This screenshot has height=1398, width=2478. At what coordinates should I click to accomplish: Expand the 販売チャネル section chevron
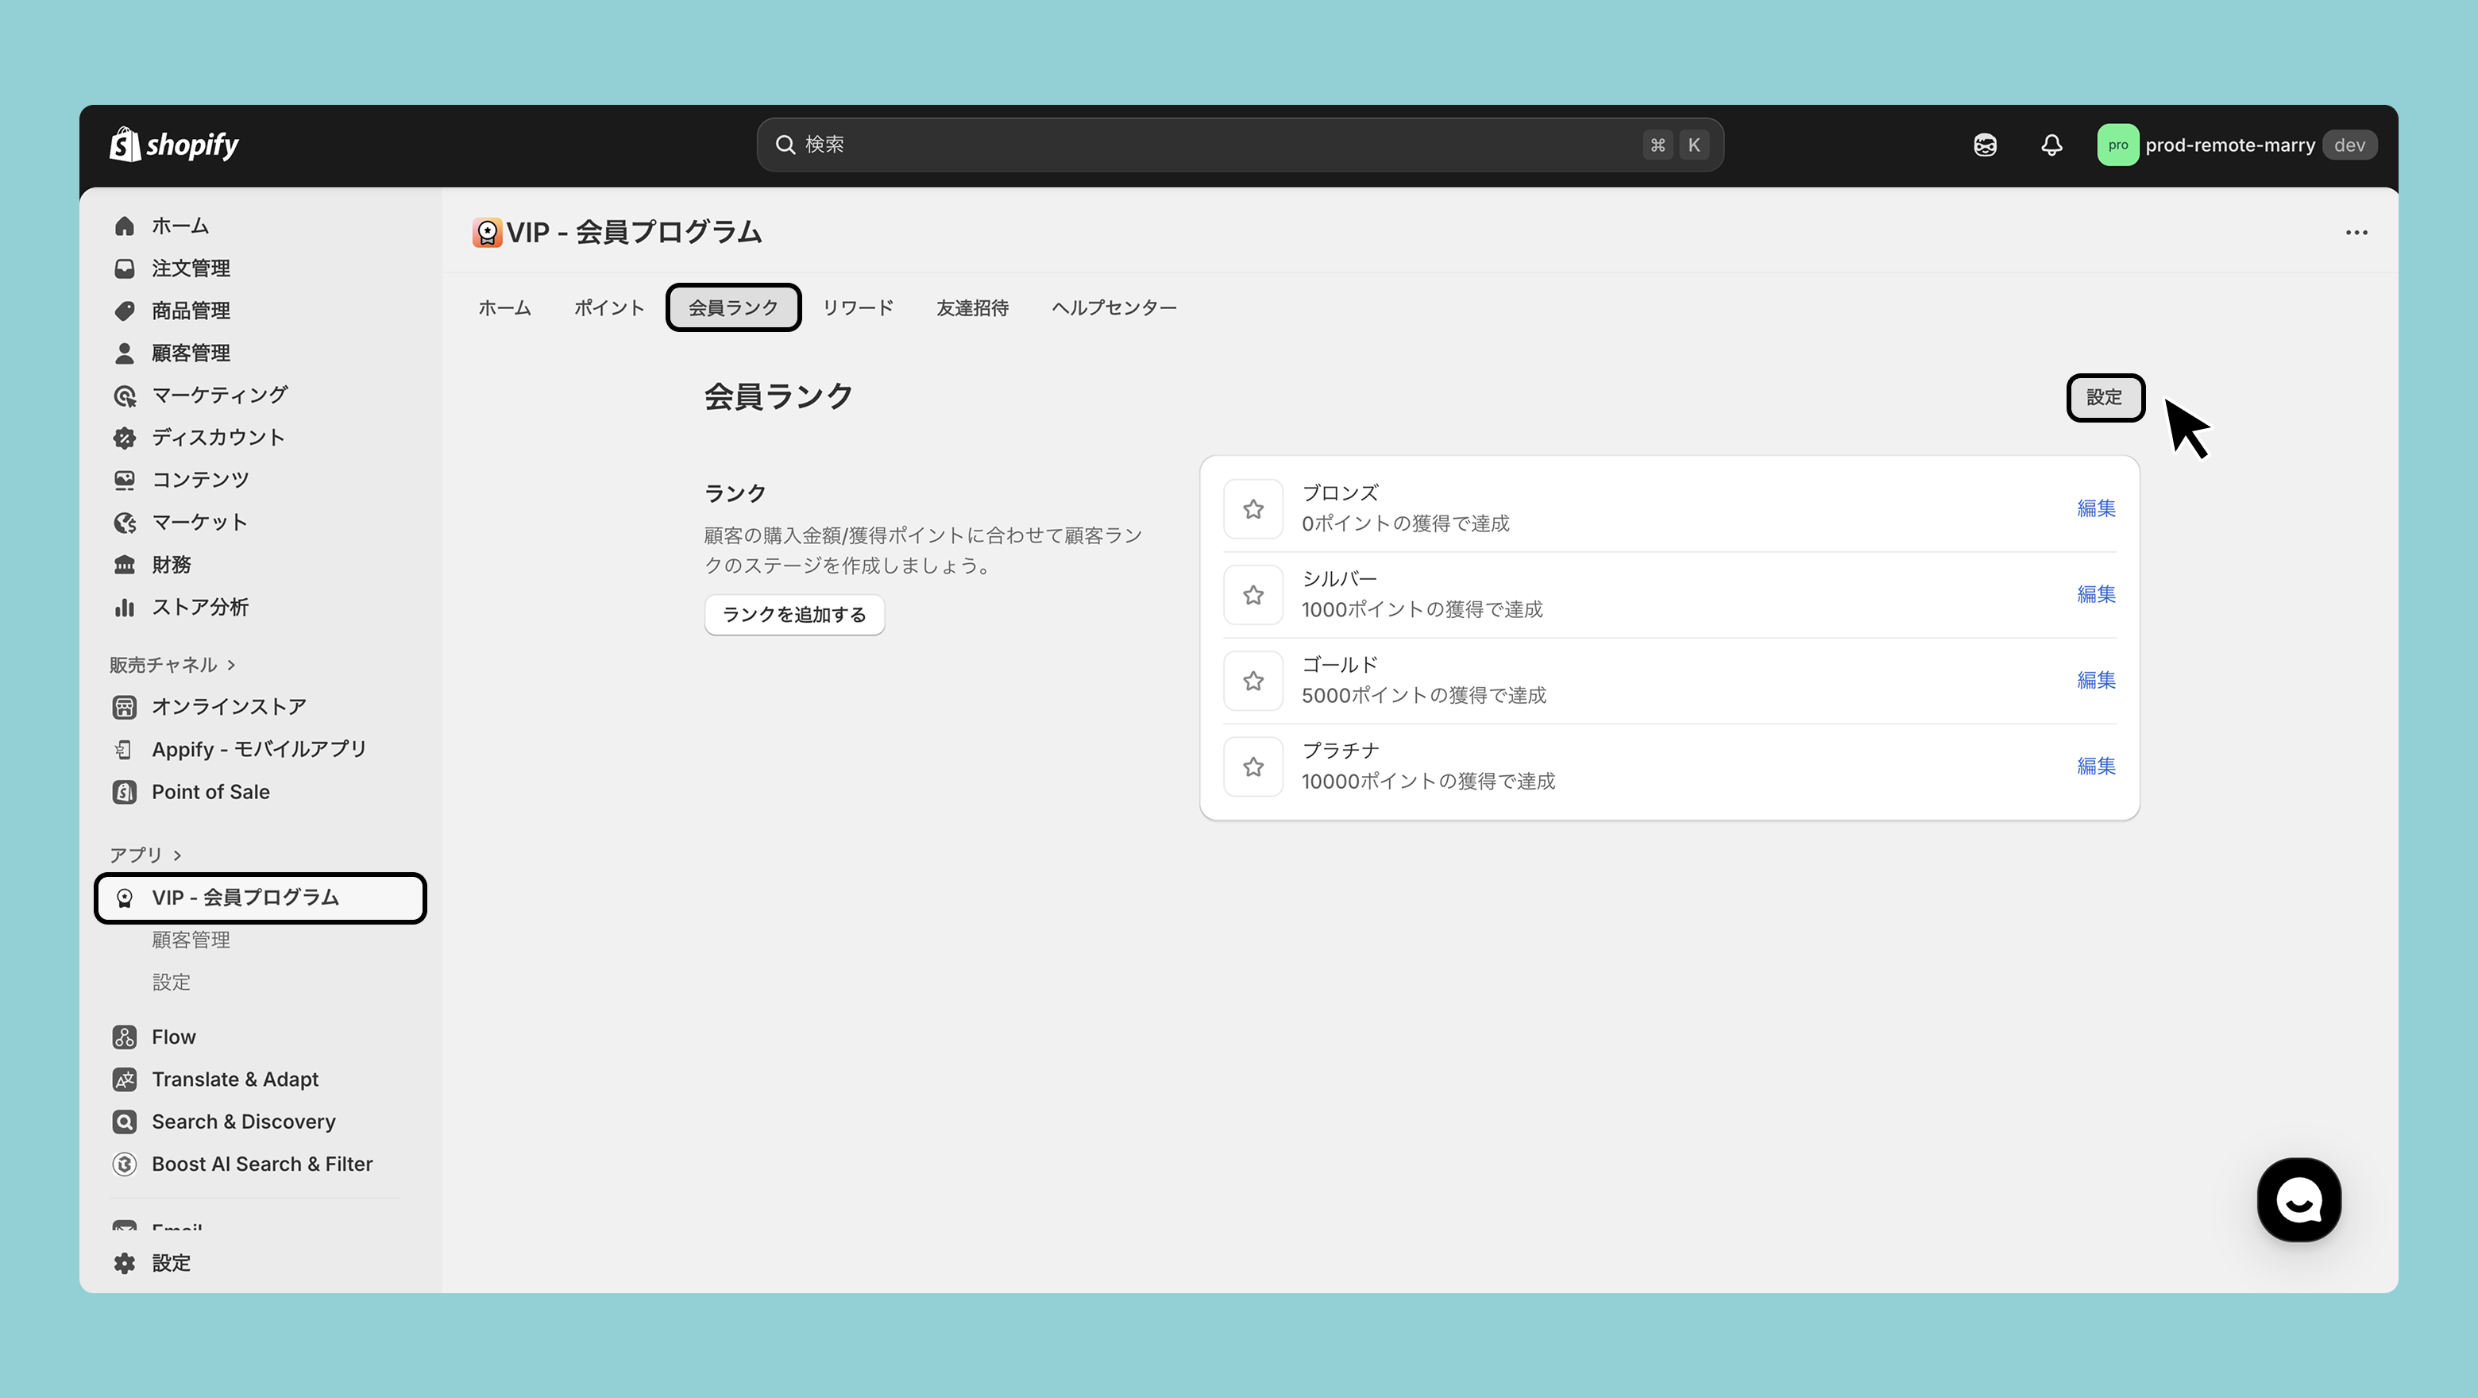coord(232,665)
